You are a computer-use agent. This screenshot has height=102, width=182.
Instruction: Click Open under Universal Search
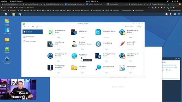coord(107,73)
